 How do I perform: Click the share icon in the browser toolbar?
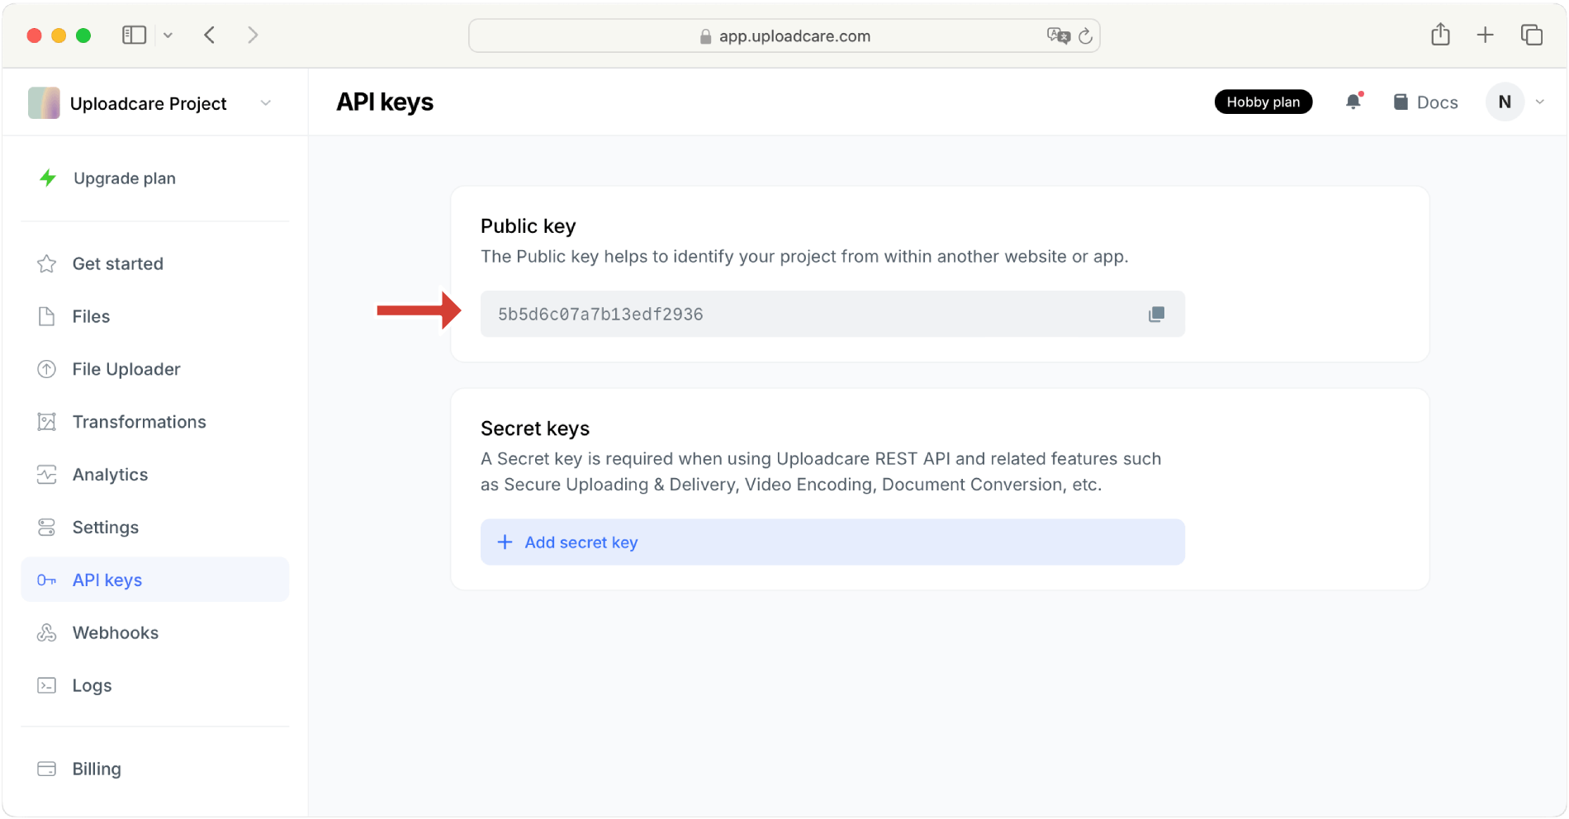(x=1440, y=35)
